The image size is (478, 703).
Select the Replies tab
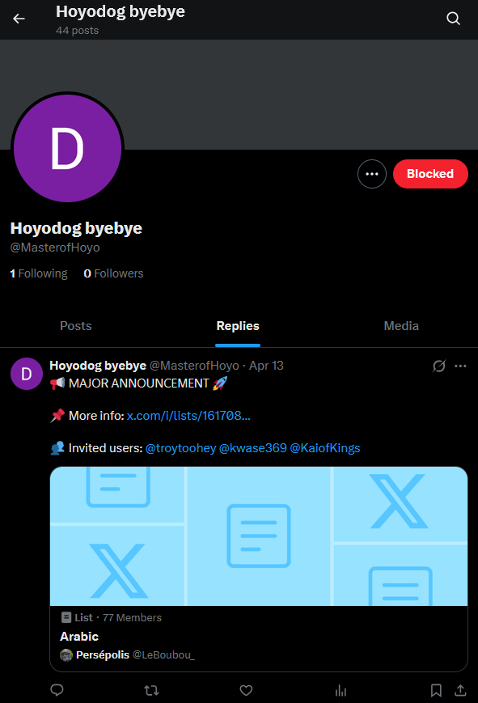[x=238, y=326]
